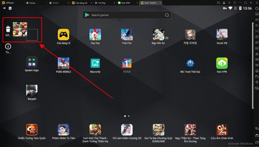This screenshot has width=259, height=147.
Task: Click the Play Together dragged app thumbnail
Action: pos(20,29)
